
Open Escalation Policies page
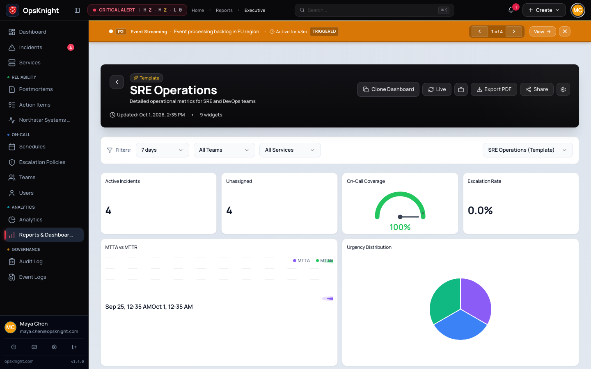(x=44, y=162)
